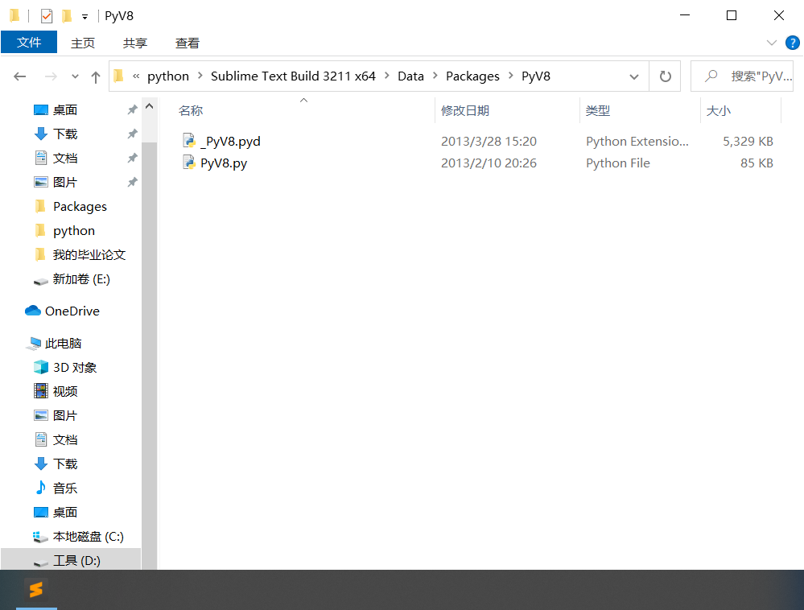
Task: Click the search box for PyV8
Action: [x=742, y=76]
